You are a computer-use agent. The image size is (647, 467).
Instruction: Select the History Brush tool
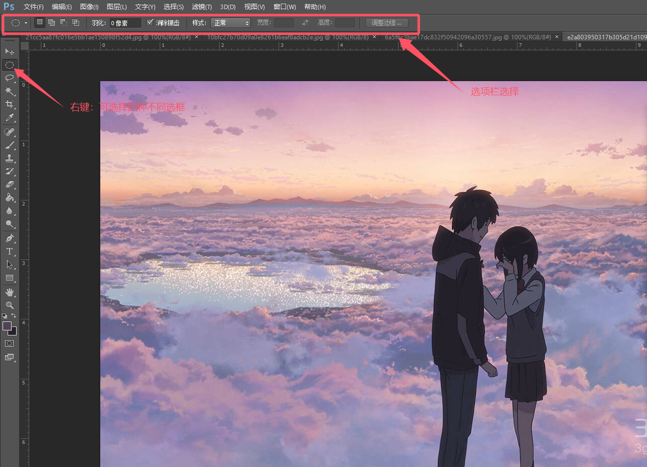point(10,171)
